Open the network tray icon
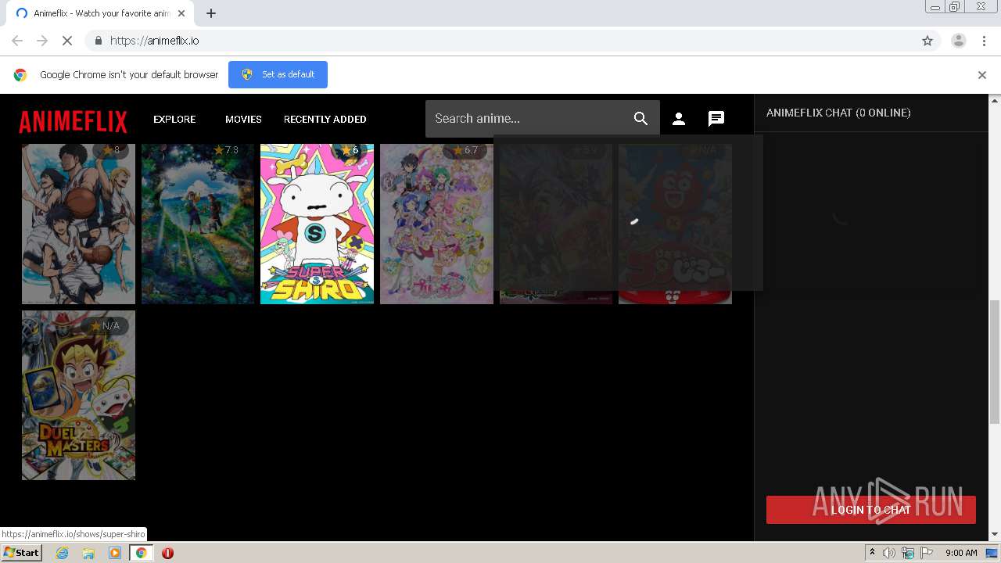 pos(908,553)
